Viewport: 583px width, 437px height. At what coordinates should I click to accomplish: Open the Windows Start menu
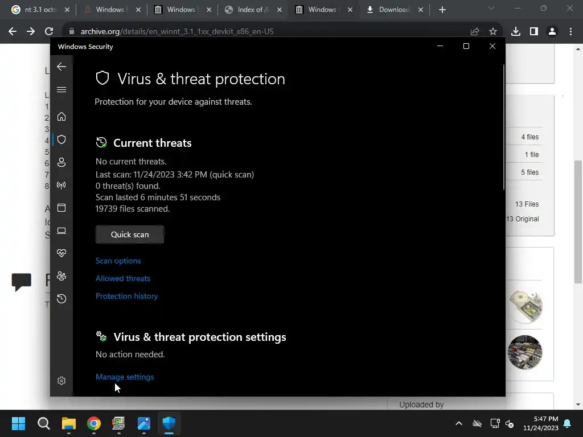(x=18, y=423)
